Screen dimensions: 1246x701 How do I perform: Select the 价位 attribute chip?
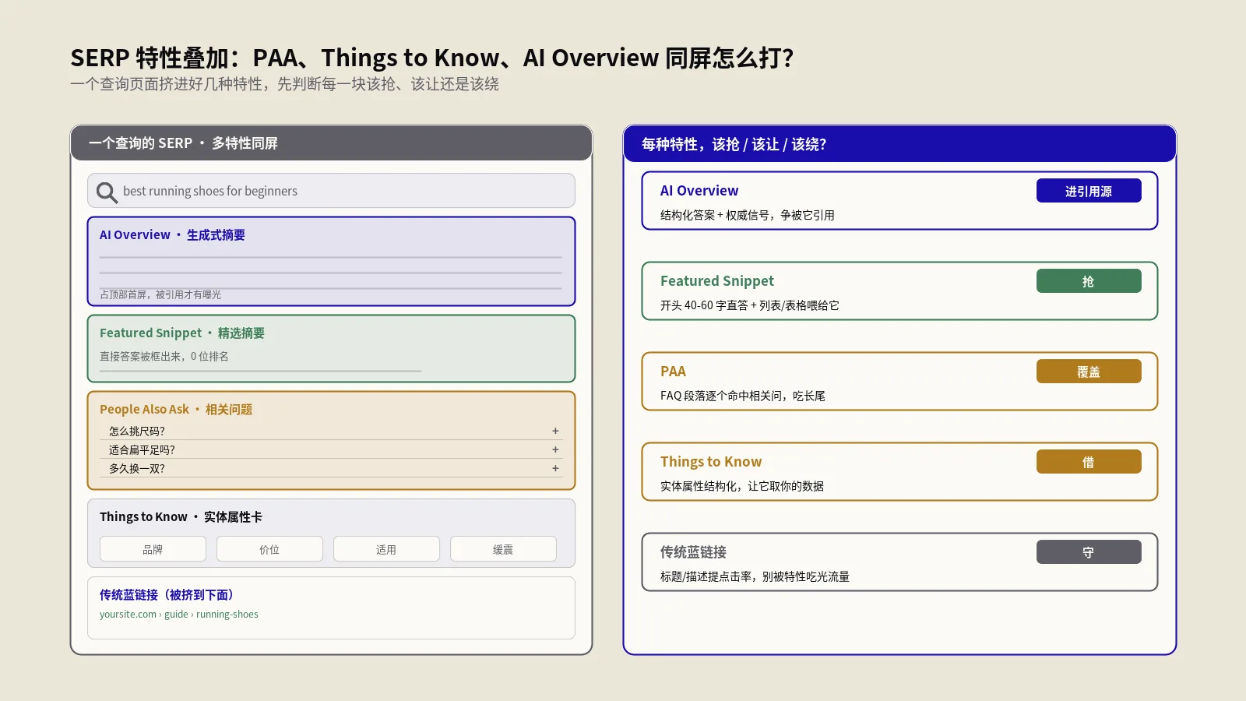point(269,549)
